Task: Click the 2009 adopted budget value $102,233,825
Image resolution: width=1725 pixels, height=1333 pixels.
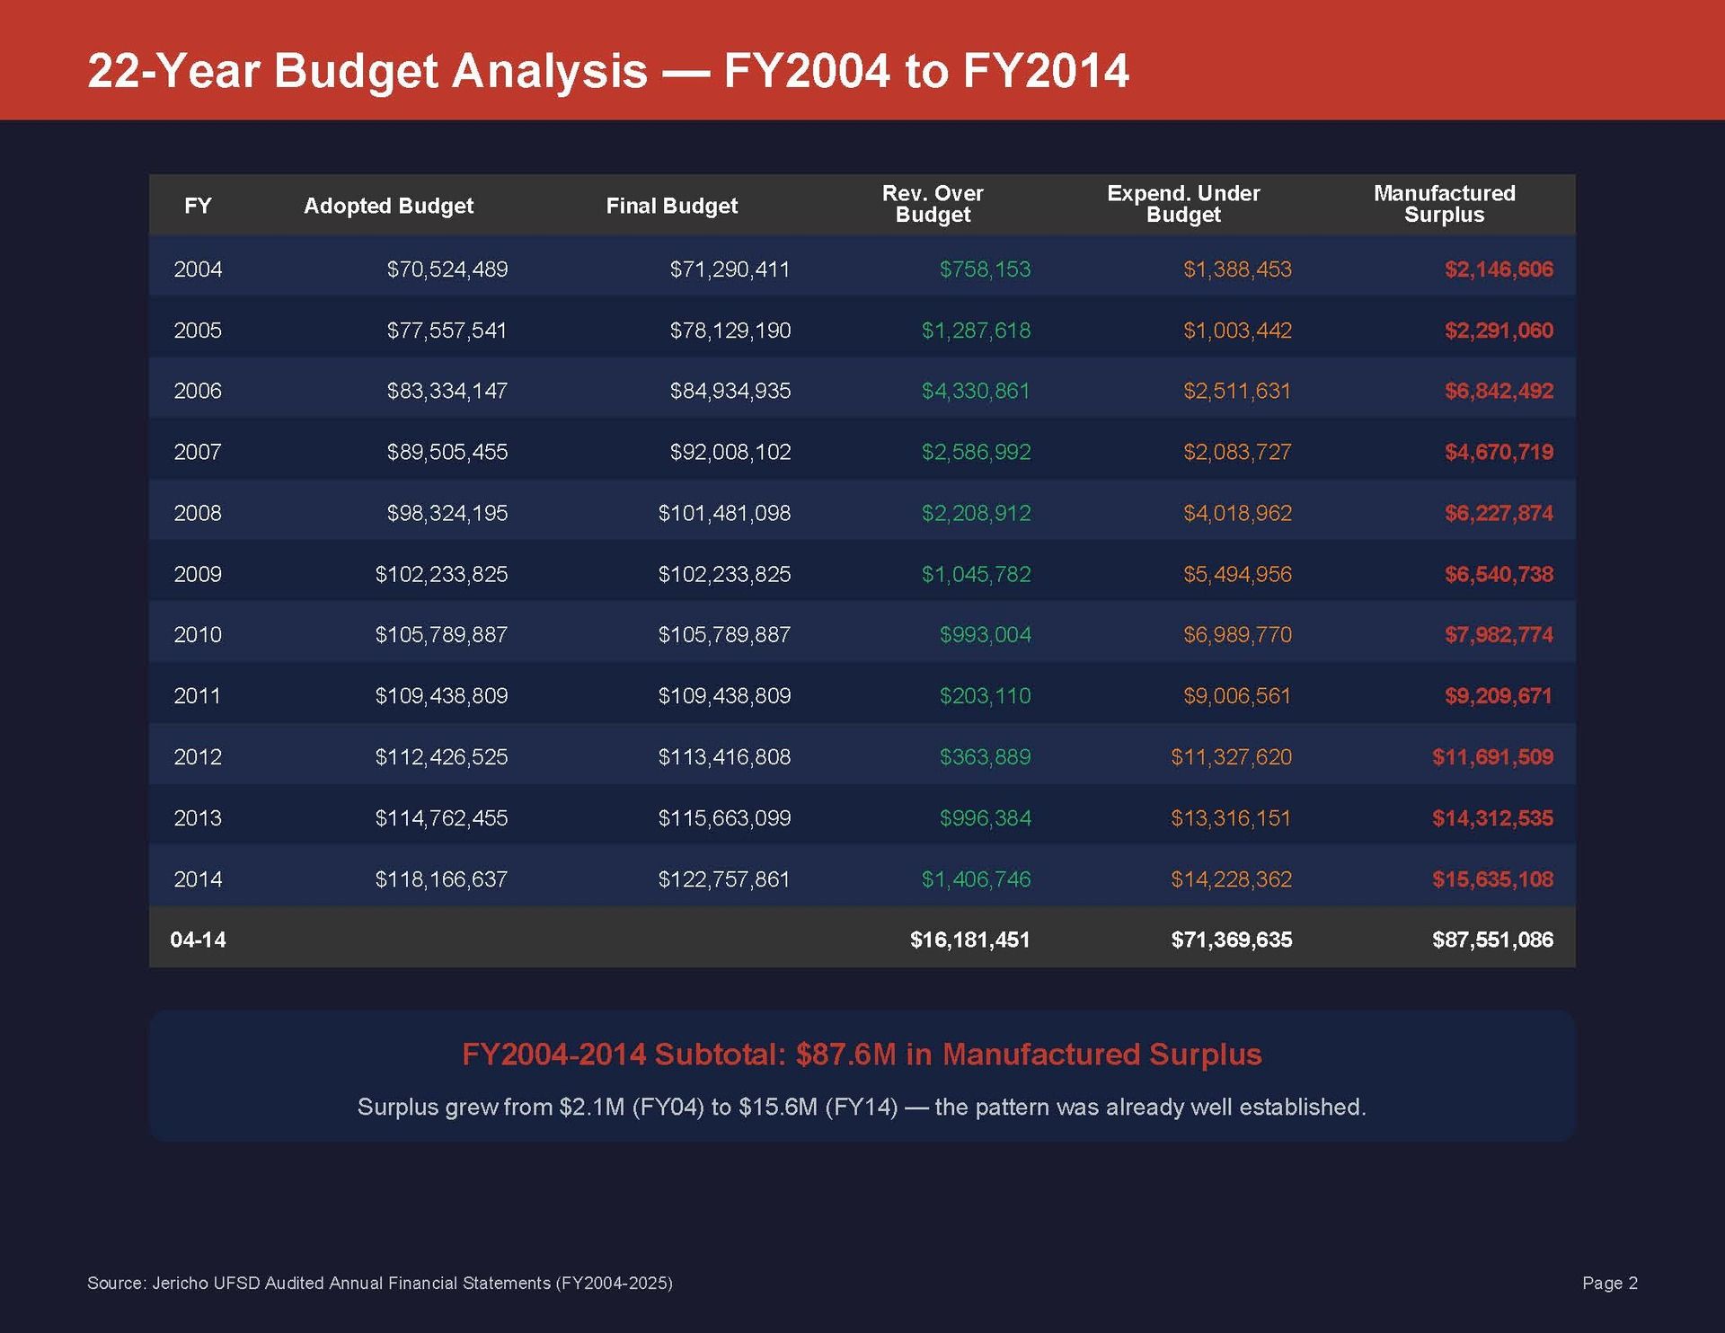Action: pos(441,574)
